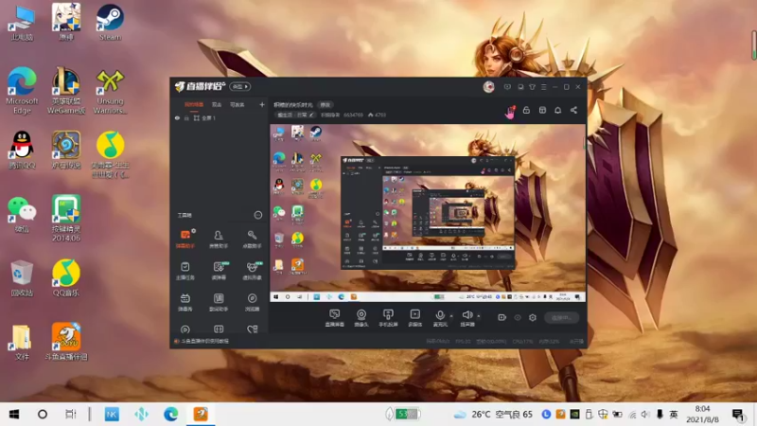Open the Windows Start menu

pos(14,414)
